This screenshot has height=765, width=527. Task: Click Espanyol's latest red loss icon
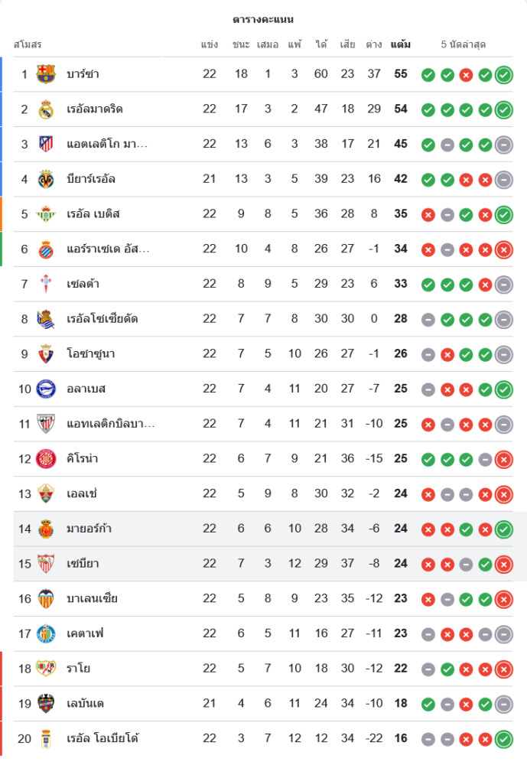[503, 249]
